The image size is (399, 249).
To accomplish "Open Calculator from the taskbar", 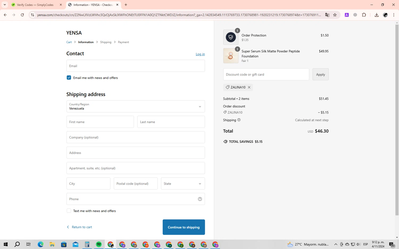I will pyautogui.click(x=87, y=244).
